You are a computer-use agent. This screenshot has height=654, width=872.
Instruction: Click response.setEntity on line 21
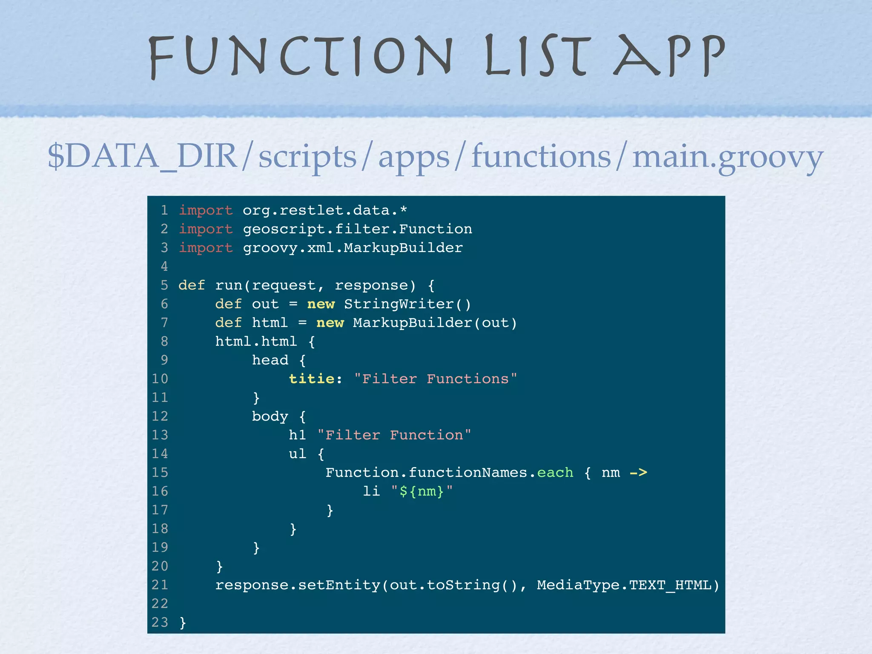tap(297, 585)
